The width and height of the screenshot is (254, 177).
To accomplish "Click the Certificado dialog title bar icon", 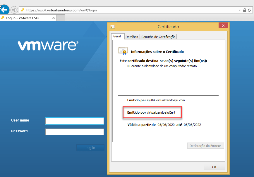I will (112, 27).
